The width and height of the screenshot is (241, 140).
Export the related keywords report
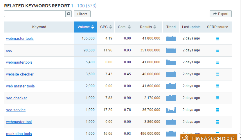(221, 14)
